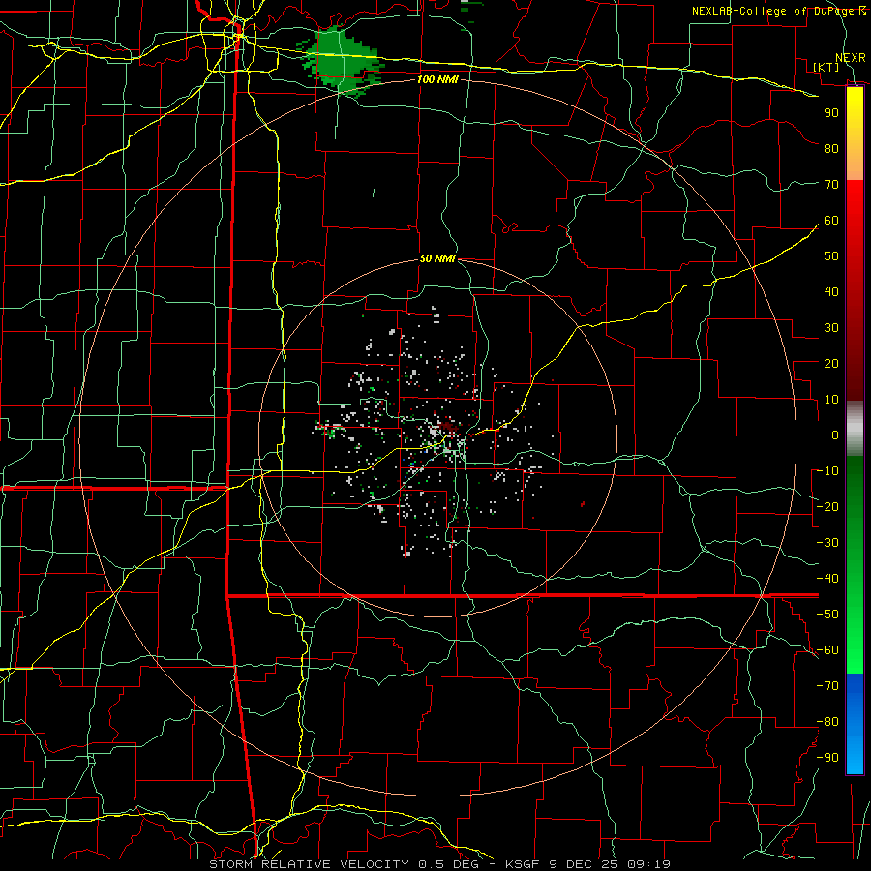The image size is (871, 871).
Task: Click the -30 value on velocity scale
Action: (x=827, y=543)
